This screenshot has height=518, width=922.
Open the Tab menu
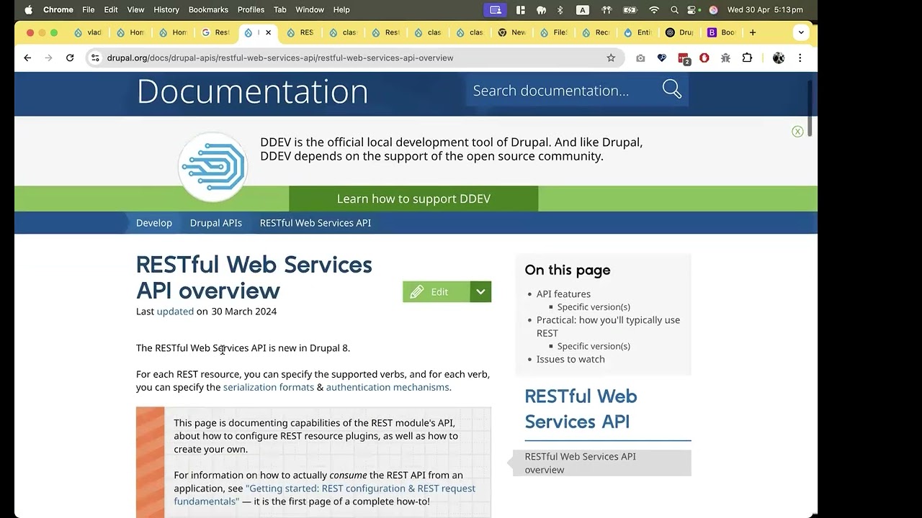[x=280, y=9]
